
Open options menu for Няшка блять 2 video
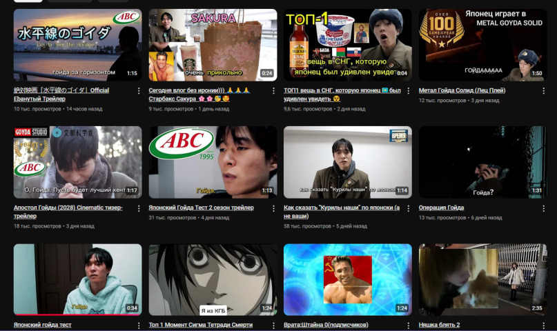[x=543, y=325]
